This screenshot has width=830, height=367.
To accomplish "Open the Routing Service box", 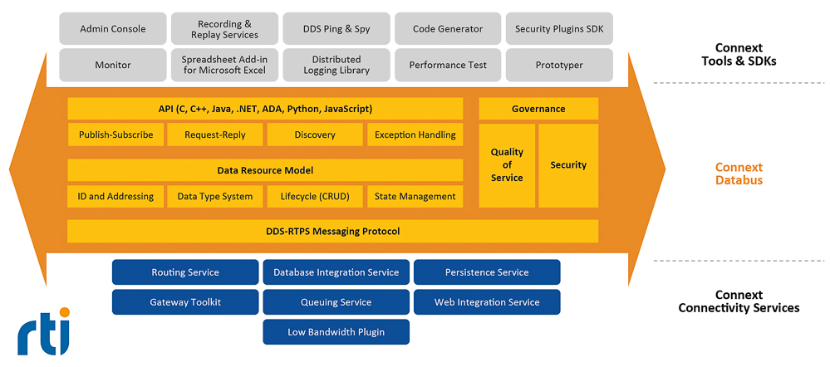I will coord(185,272).
